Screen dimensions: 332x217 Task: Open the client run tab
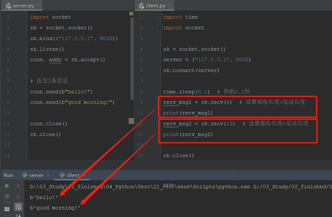click(72, 175)
